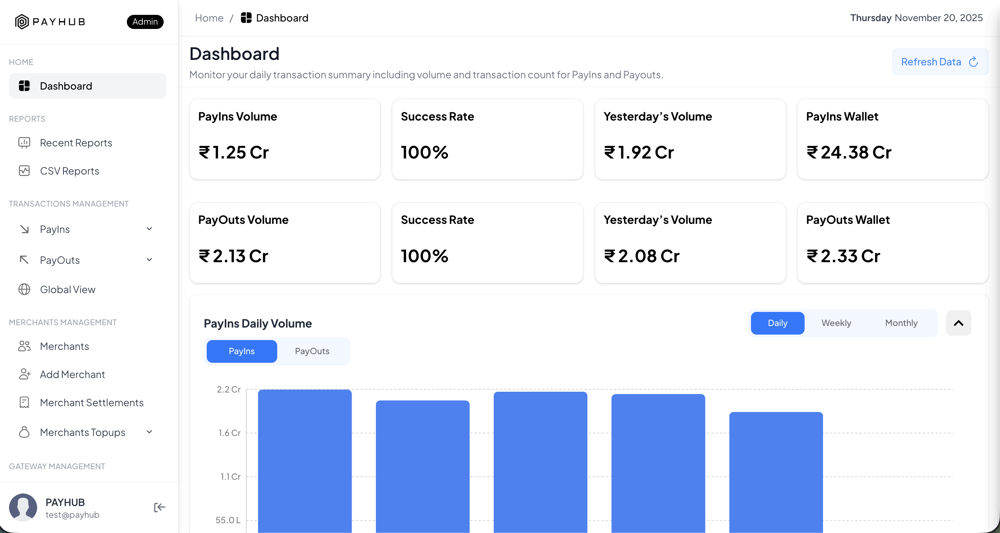
Task: Select the Daily period toggle
Action: click(x=777, y=323)
